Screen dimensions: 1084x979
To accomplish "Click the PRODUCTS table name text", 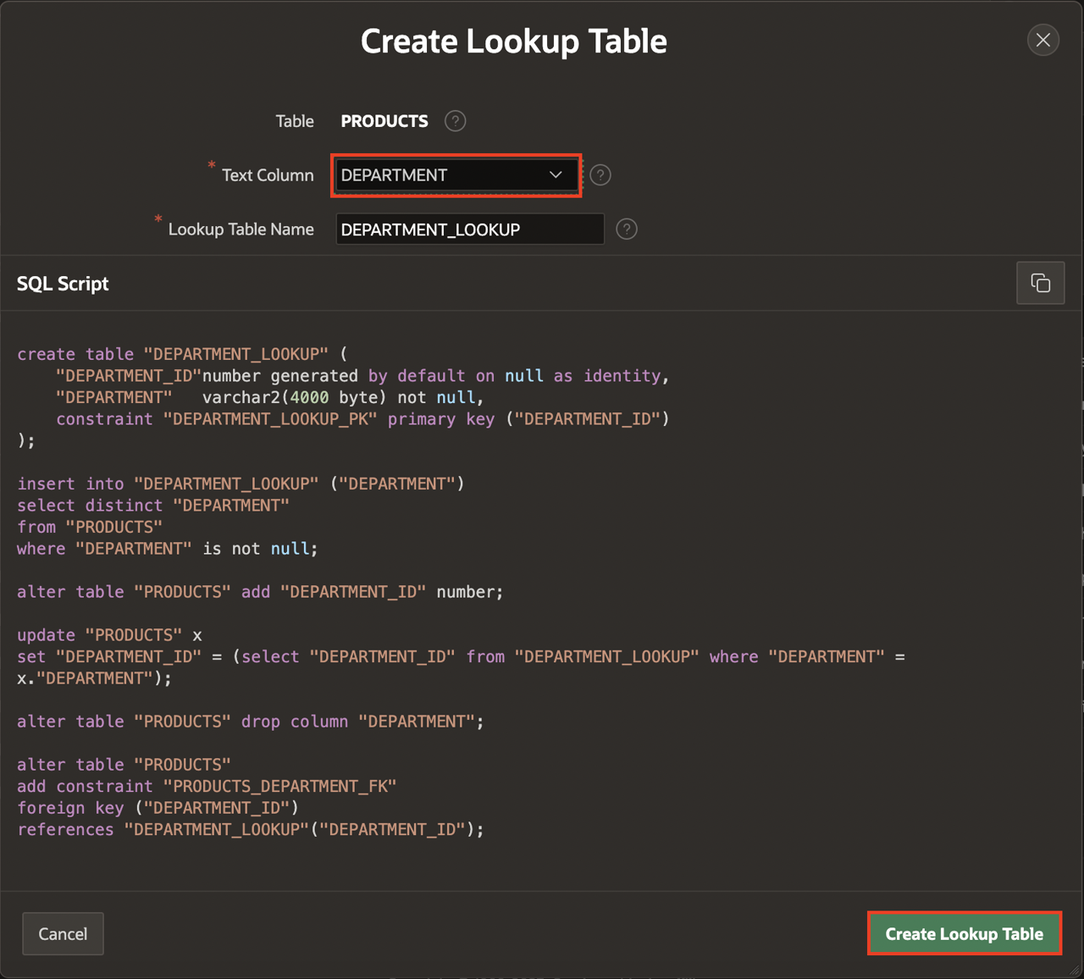I will 384,121.
